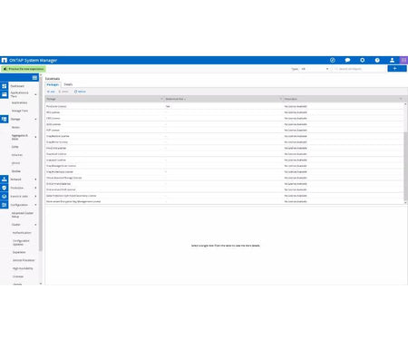Open Dashboard in the navigation menu
The width and height of the screenshot is (408, 340).
(17, 86)
